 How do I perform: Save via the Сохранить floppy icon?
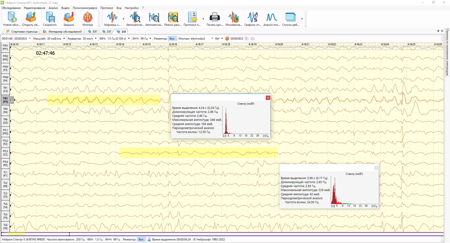[50, 19]
